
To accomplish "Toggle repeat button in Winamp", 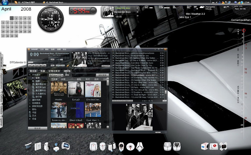I will 63,66.
